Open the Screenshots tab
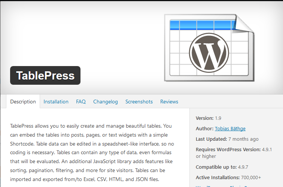 [139, 102]
